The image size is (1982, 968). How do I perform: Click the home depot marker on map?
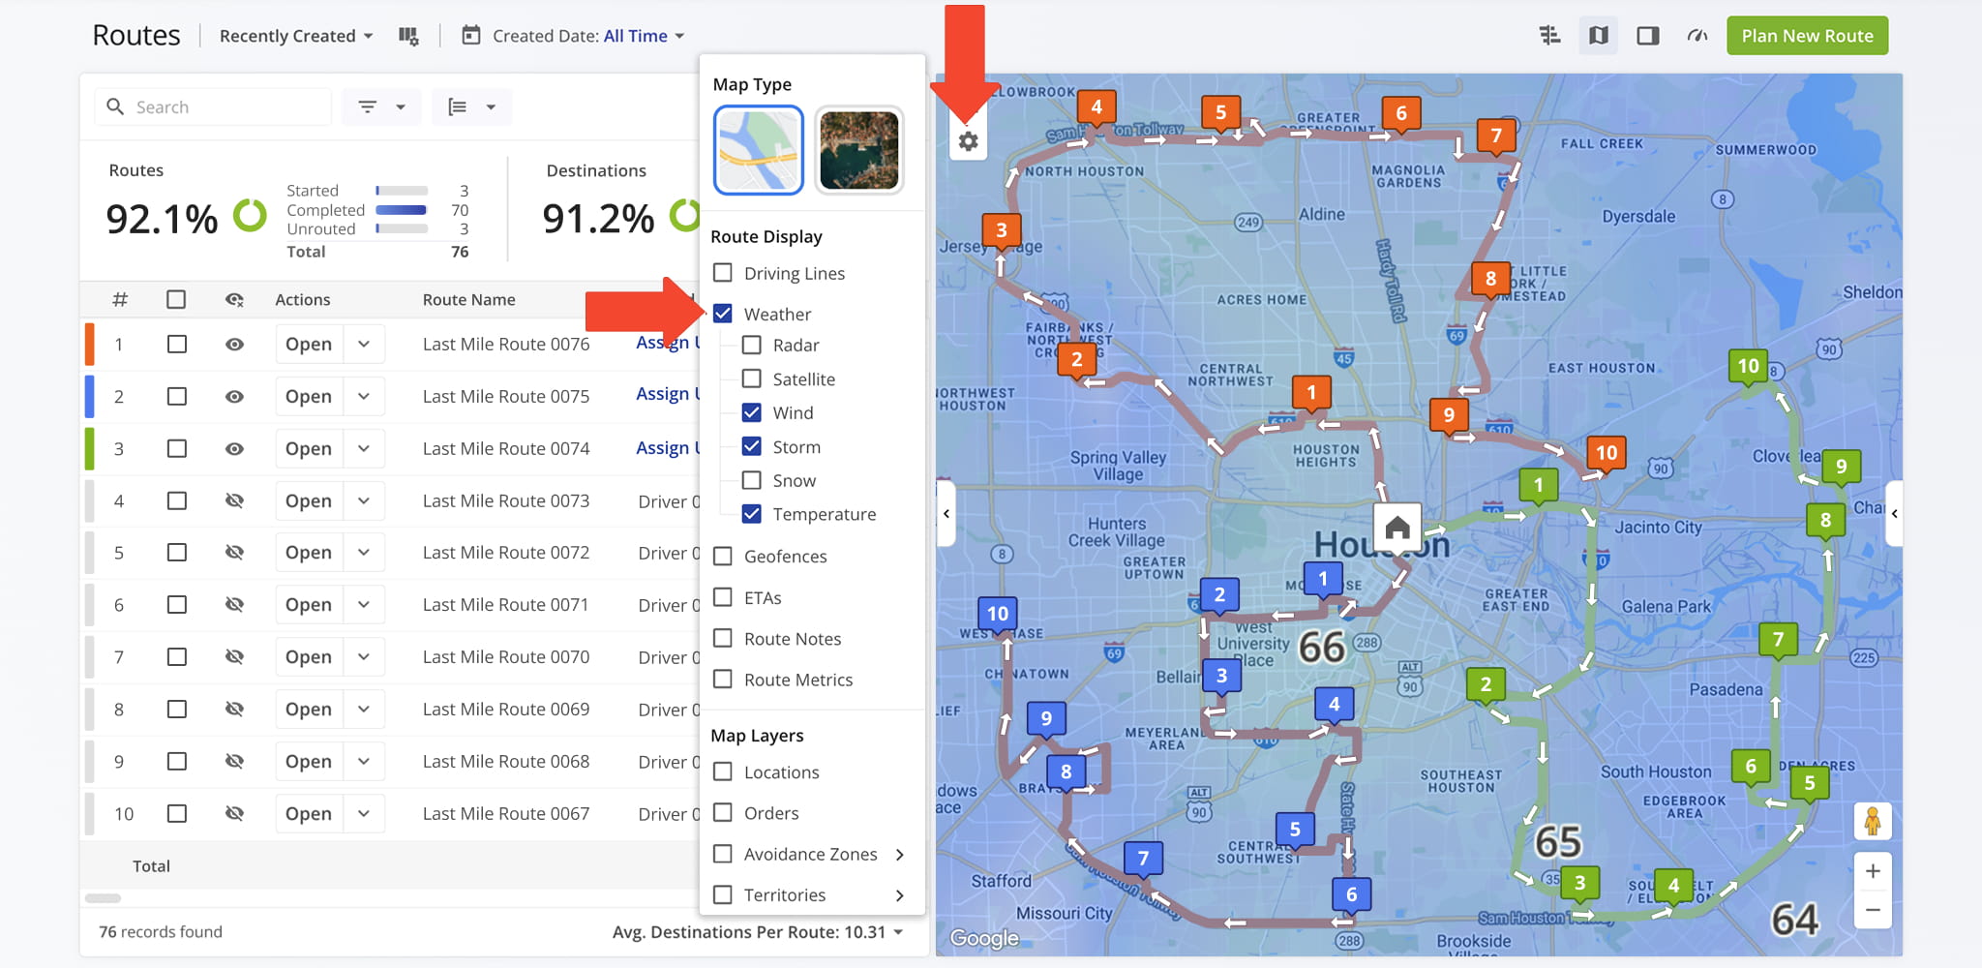(1396, 528)
